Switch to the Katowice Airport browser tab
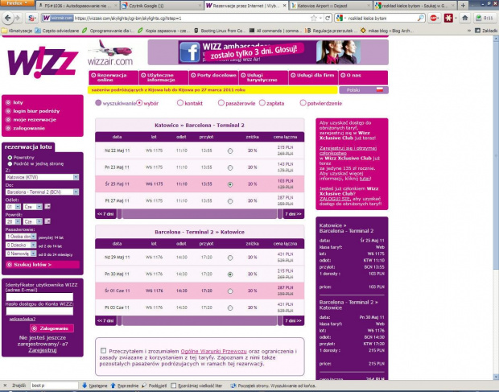499x392 pixels. coord(330,6)
